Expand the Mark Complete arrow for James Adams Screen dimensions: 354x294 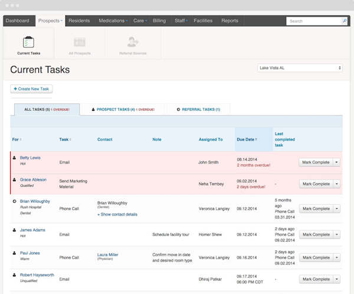click(337, 234)
